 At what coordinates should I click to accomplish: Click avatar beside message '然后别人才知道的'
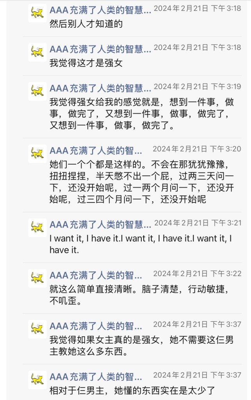(37, 13)
